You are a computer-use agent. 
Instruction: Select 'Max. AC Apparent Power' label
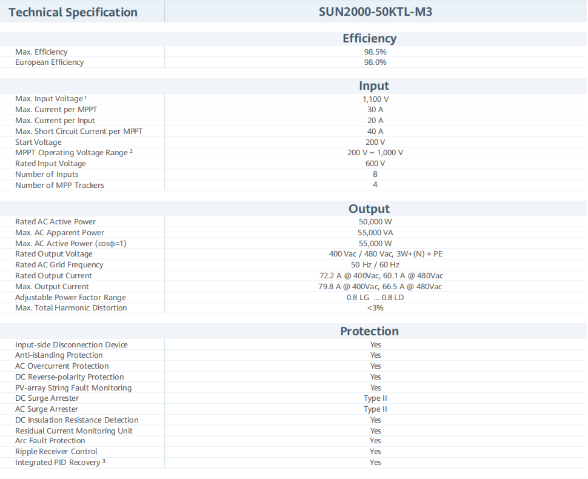59,233
